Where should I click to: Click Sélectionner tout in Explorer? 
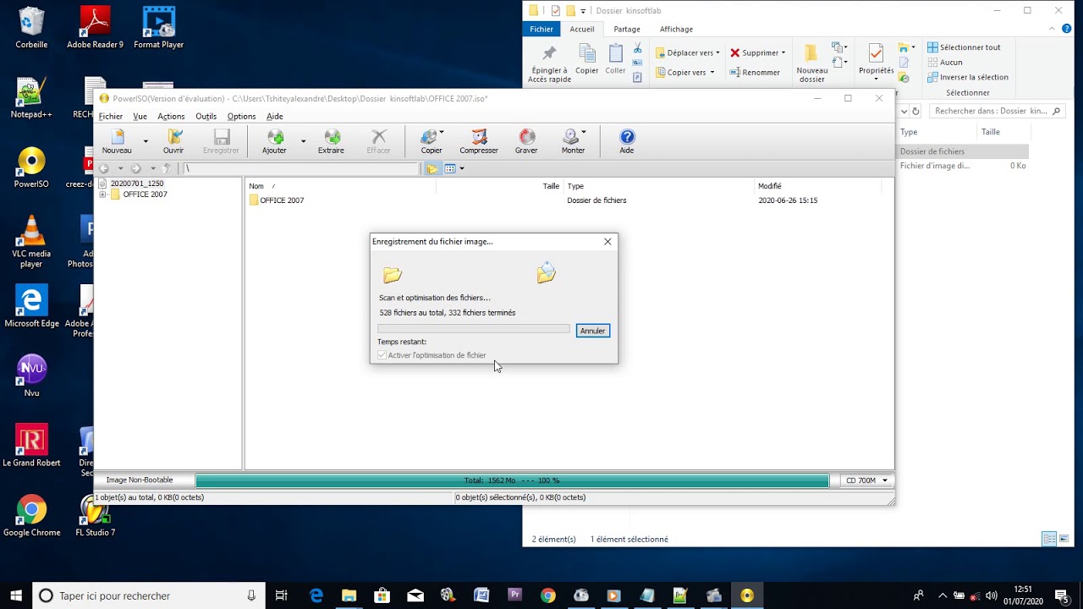tap(964, 47)
